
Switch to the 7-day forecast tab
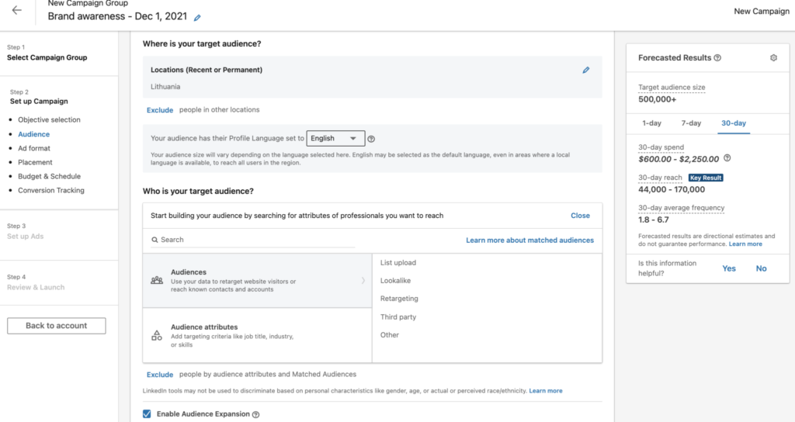click(x=691, y=123)
